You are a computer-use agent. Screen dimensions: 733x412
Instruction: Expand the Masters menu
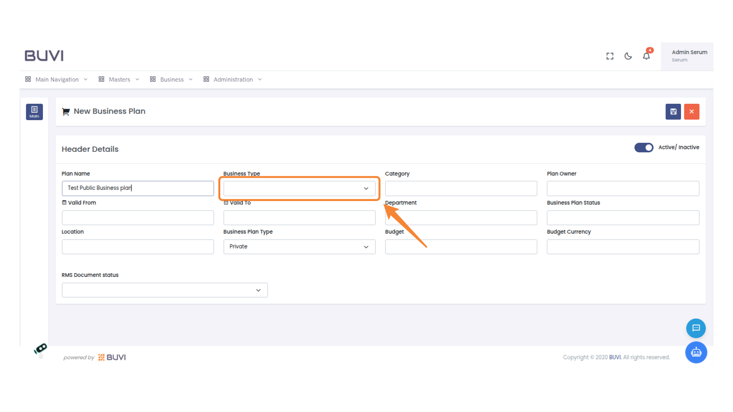pyautogui.click(x=119, y=79)
